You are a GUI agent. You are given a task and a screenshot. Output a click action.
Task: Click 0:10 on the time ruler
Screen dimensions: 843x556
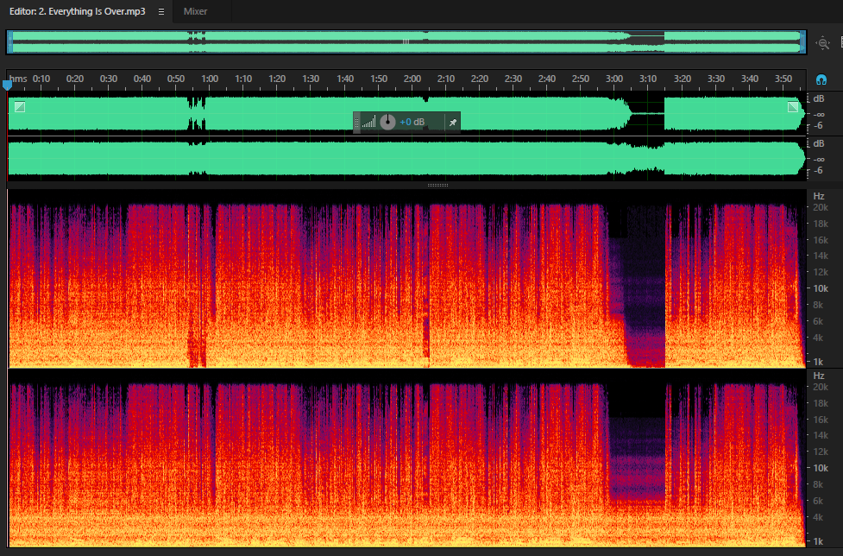point(41,79)
